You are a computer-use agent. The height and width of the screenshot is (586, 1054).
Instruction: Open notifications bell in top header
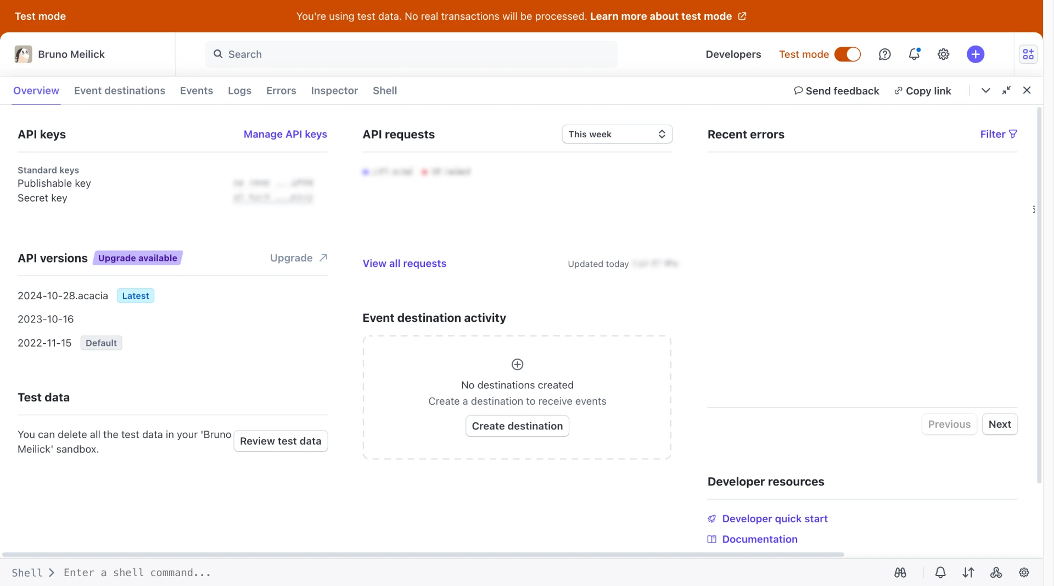(914, 54)
